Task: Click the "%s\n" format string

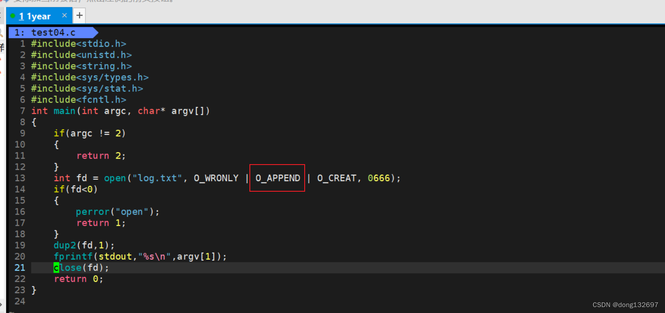Action: point(154,257)
